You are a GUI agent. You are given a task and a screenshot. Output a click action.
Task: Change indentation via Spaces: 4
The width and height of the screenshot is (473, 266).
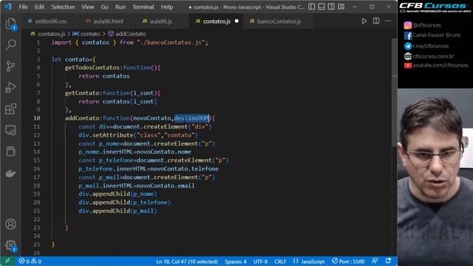coord(235,262)
